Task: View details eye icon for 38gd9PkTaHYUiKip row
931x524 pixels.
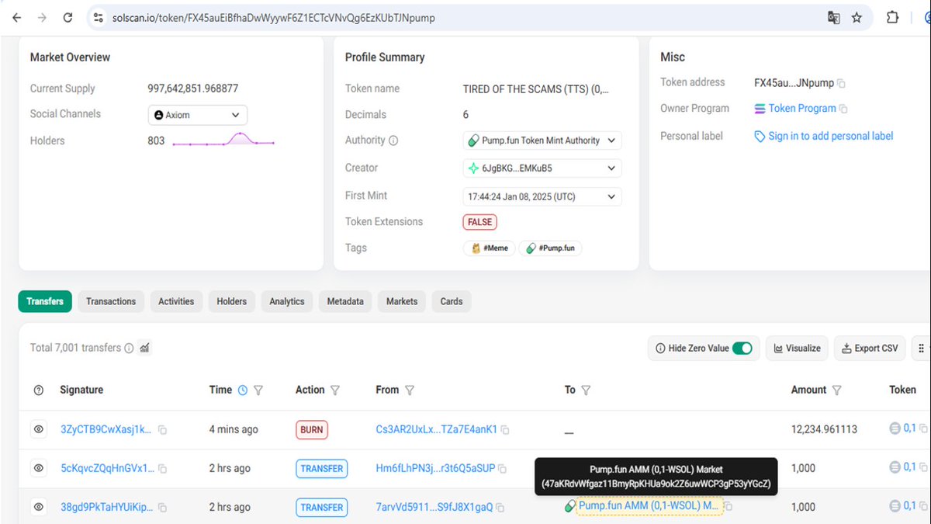Action: point(39,507)
